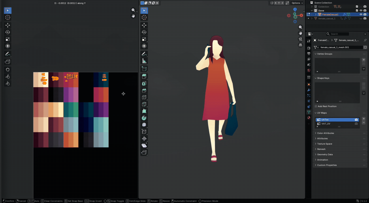The width and height of the screenshot is (369, 203).
Task: Hide FemaleCasual1 with eye icon
Action: coord(361,14)
